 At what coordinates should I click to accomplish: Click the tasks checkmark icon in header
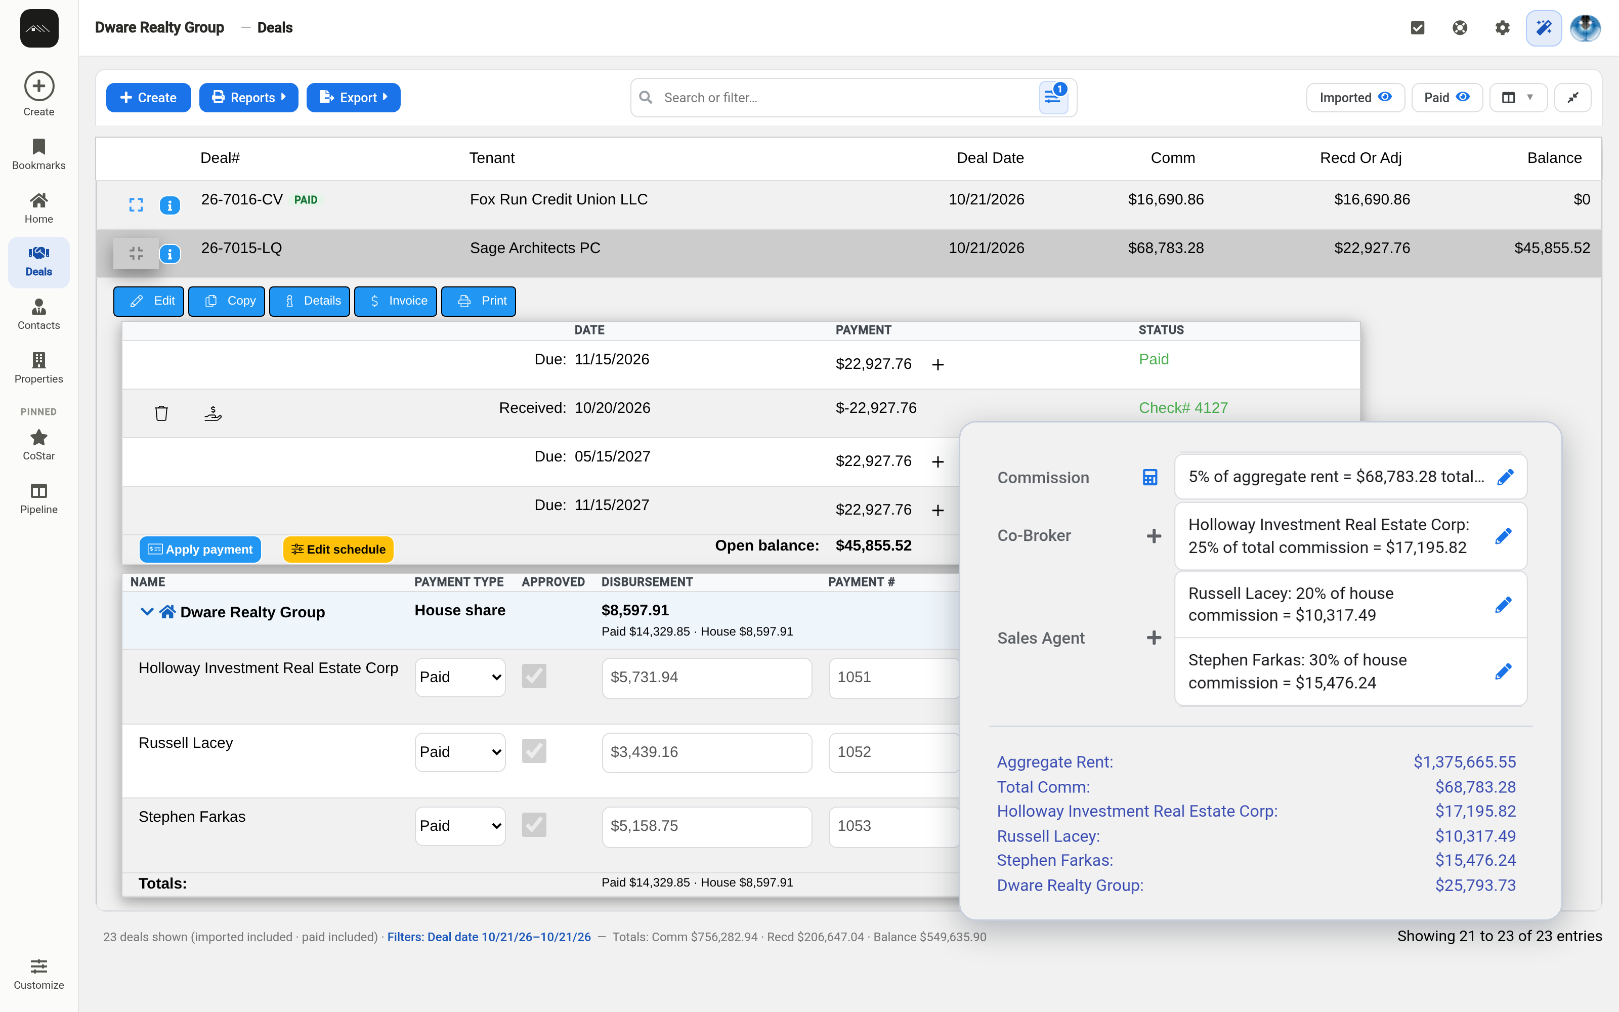pos(1417,27)
